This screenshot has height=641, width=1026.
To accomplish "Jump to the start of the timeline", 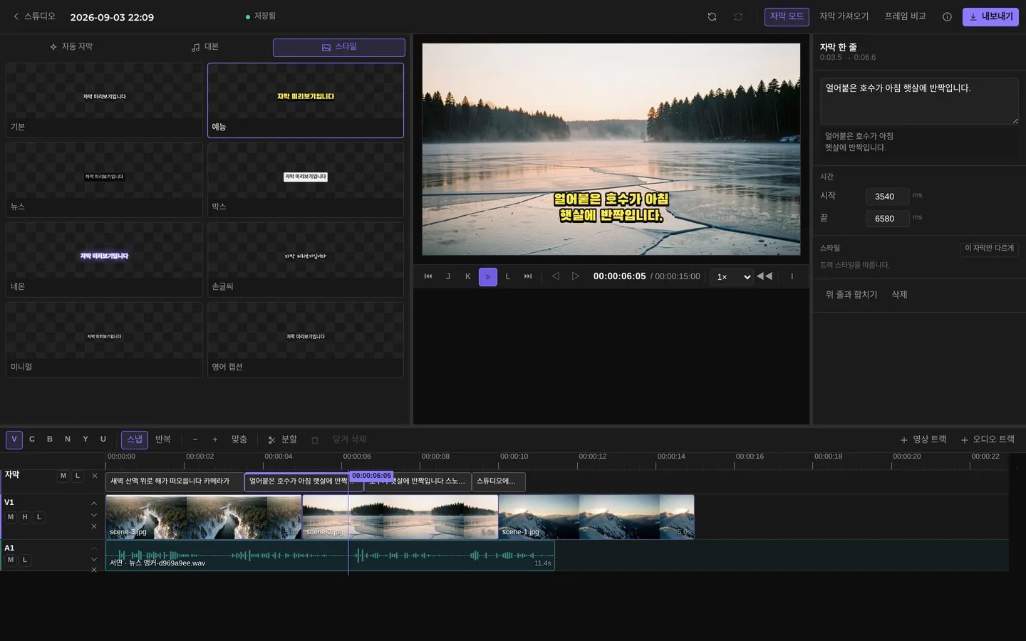I will tap(428, 276).
